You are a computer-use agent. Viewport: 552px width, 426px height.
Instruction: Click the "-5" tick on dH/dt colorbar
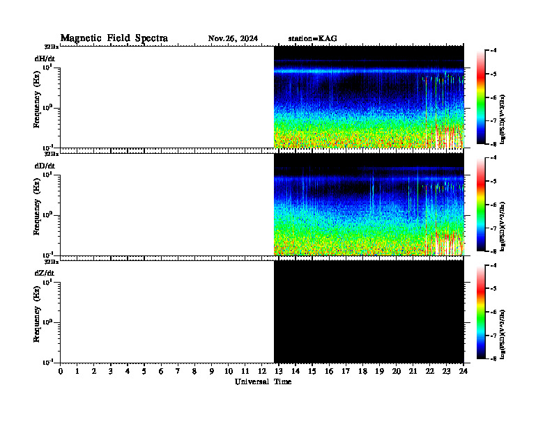pos(493,74)
